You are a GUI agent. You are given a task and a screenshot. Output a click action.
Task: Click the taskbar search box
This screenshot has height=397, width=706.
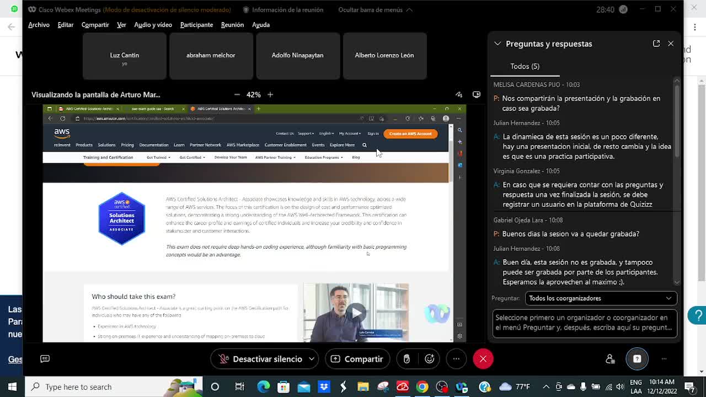click(114, 387)
